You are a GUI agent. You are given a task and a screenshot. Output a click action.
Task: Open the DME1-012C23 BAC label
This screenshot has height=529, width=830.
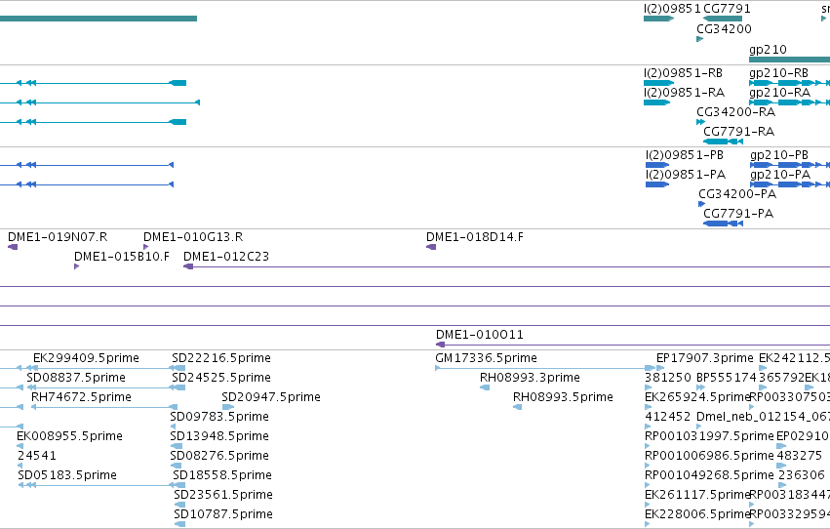[226, 257]
